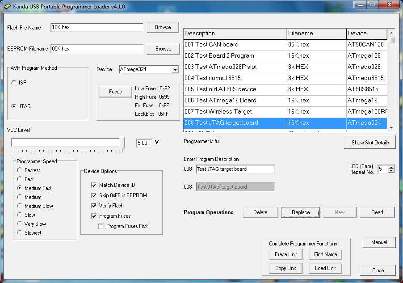Open the Device dropdown showing ATmega324

point(175,69)
